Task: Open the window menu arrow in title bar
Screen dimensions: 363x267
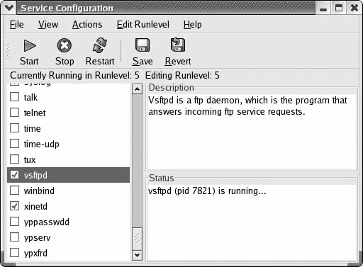Action: tap(9, 8)
